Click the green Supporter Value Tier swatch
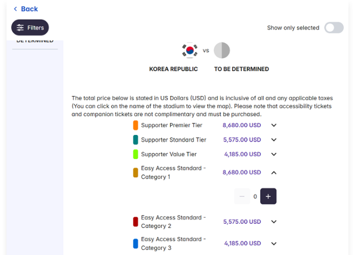This screenshot has height=255, width=356. pos(136,154)
